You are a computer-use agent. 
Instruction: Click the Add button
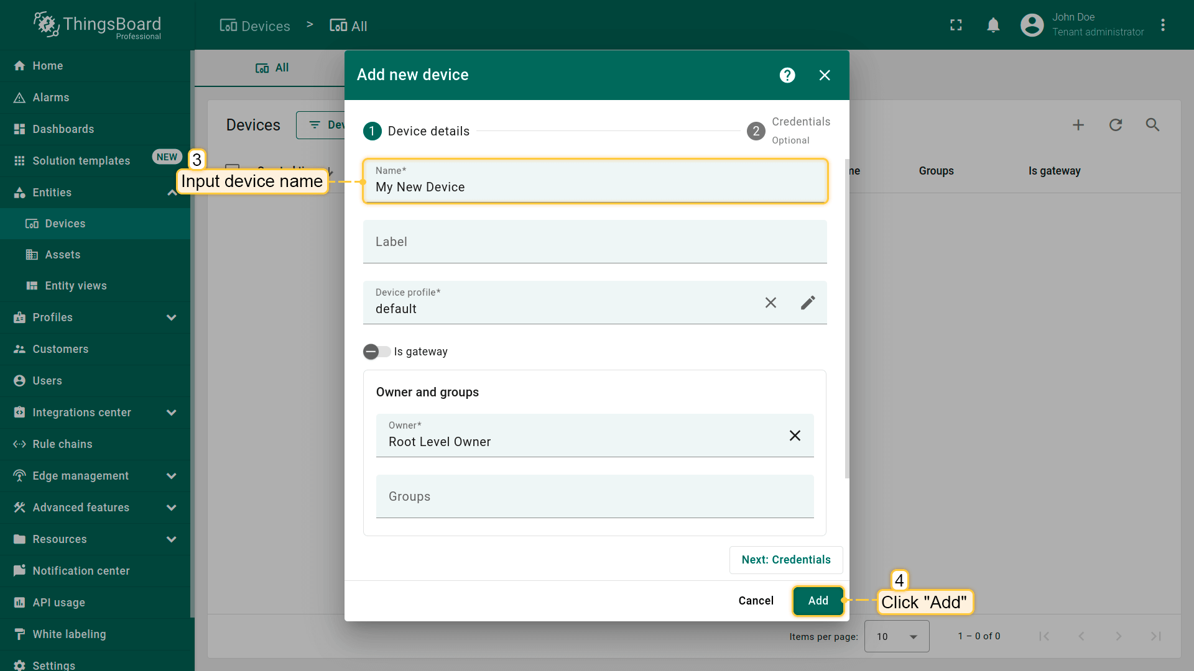point(818,601)
